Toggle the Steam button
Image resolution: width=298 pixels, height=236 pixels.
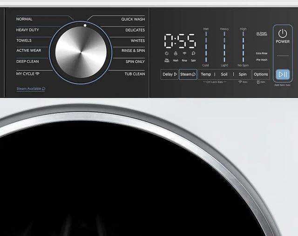click(x=188, y=74)
